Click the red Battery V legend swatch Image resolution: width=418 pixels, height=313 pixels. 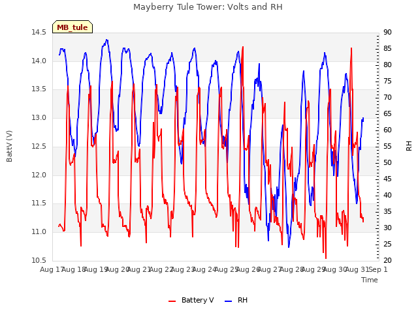[172, 301]
